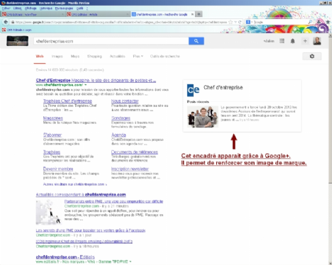
Task: Click the Google+ share plus button
Action: 305,41
